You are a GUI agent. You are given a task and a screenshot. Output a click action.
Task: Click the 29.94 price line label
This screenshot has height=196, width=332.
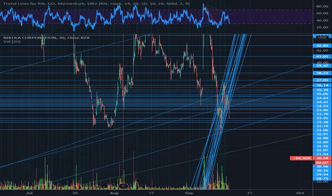coord(322,175)
